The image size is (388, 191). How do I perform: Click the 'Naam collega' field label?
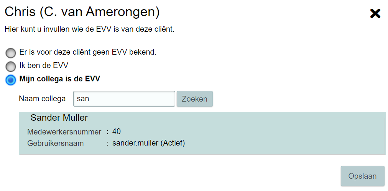(x=42, y=99)
